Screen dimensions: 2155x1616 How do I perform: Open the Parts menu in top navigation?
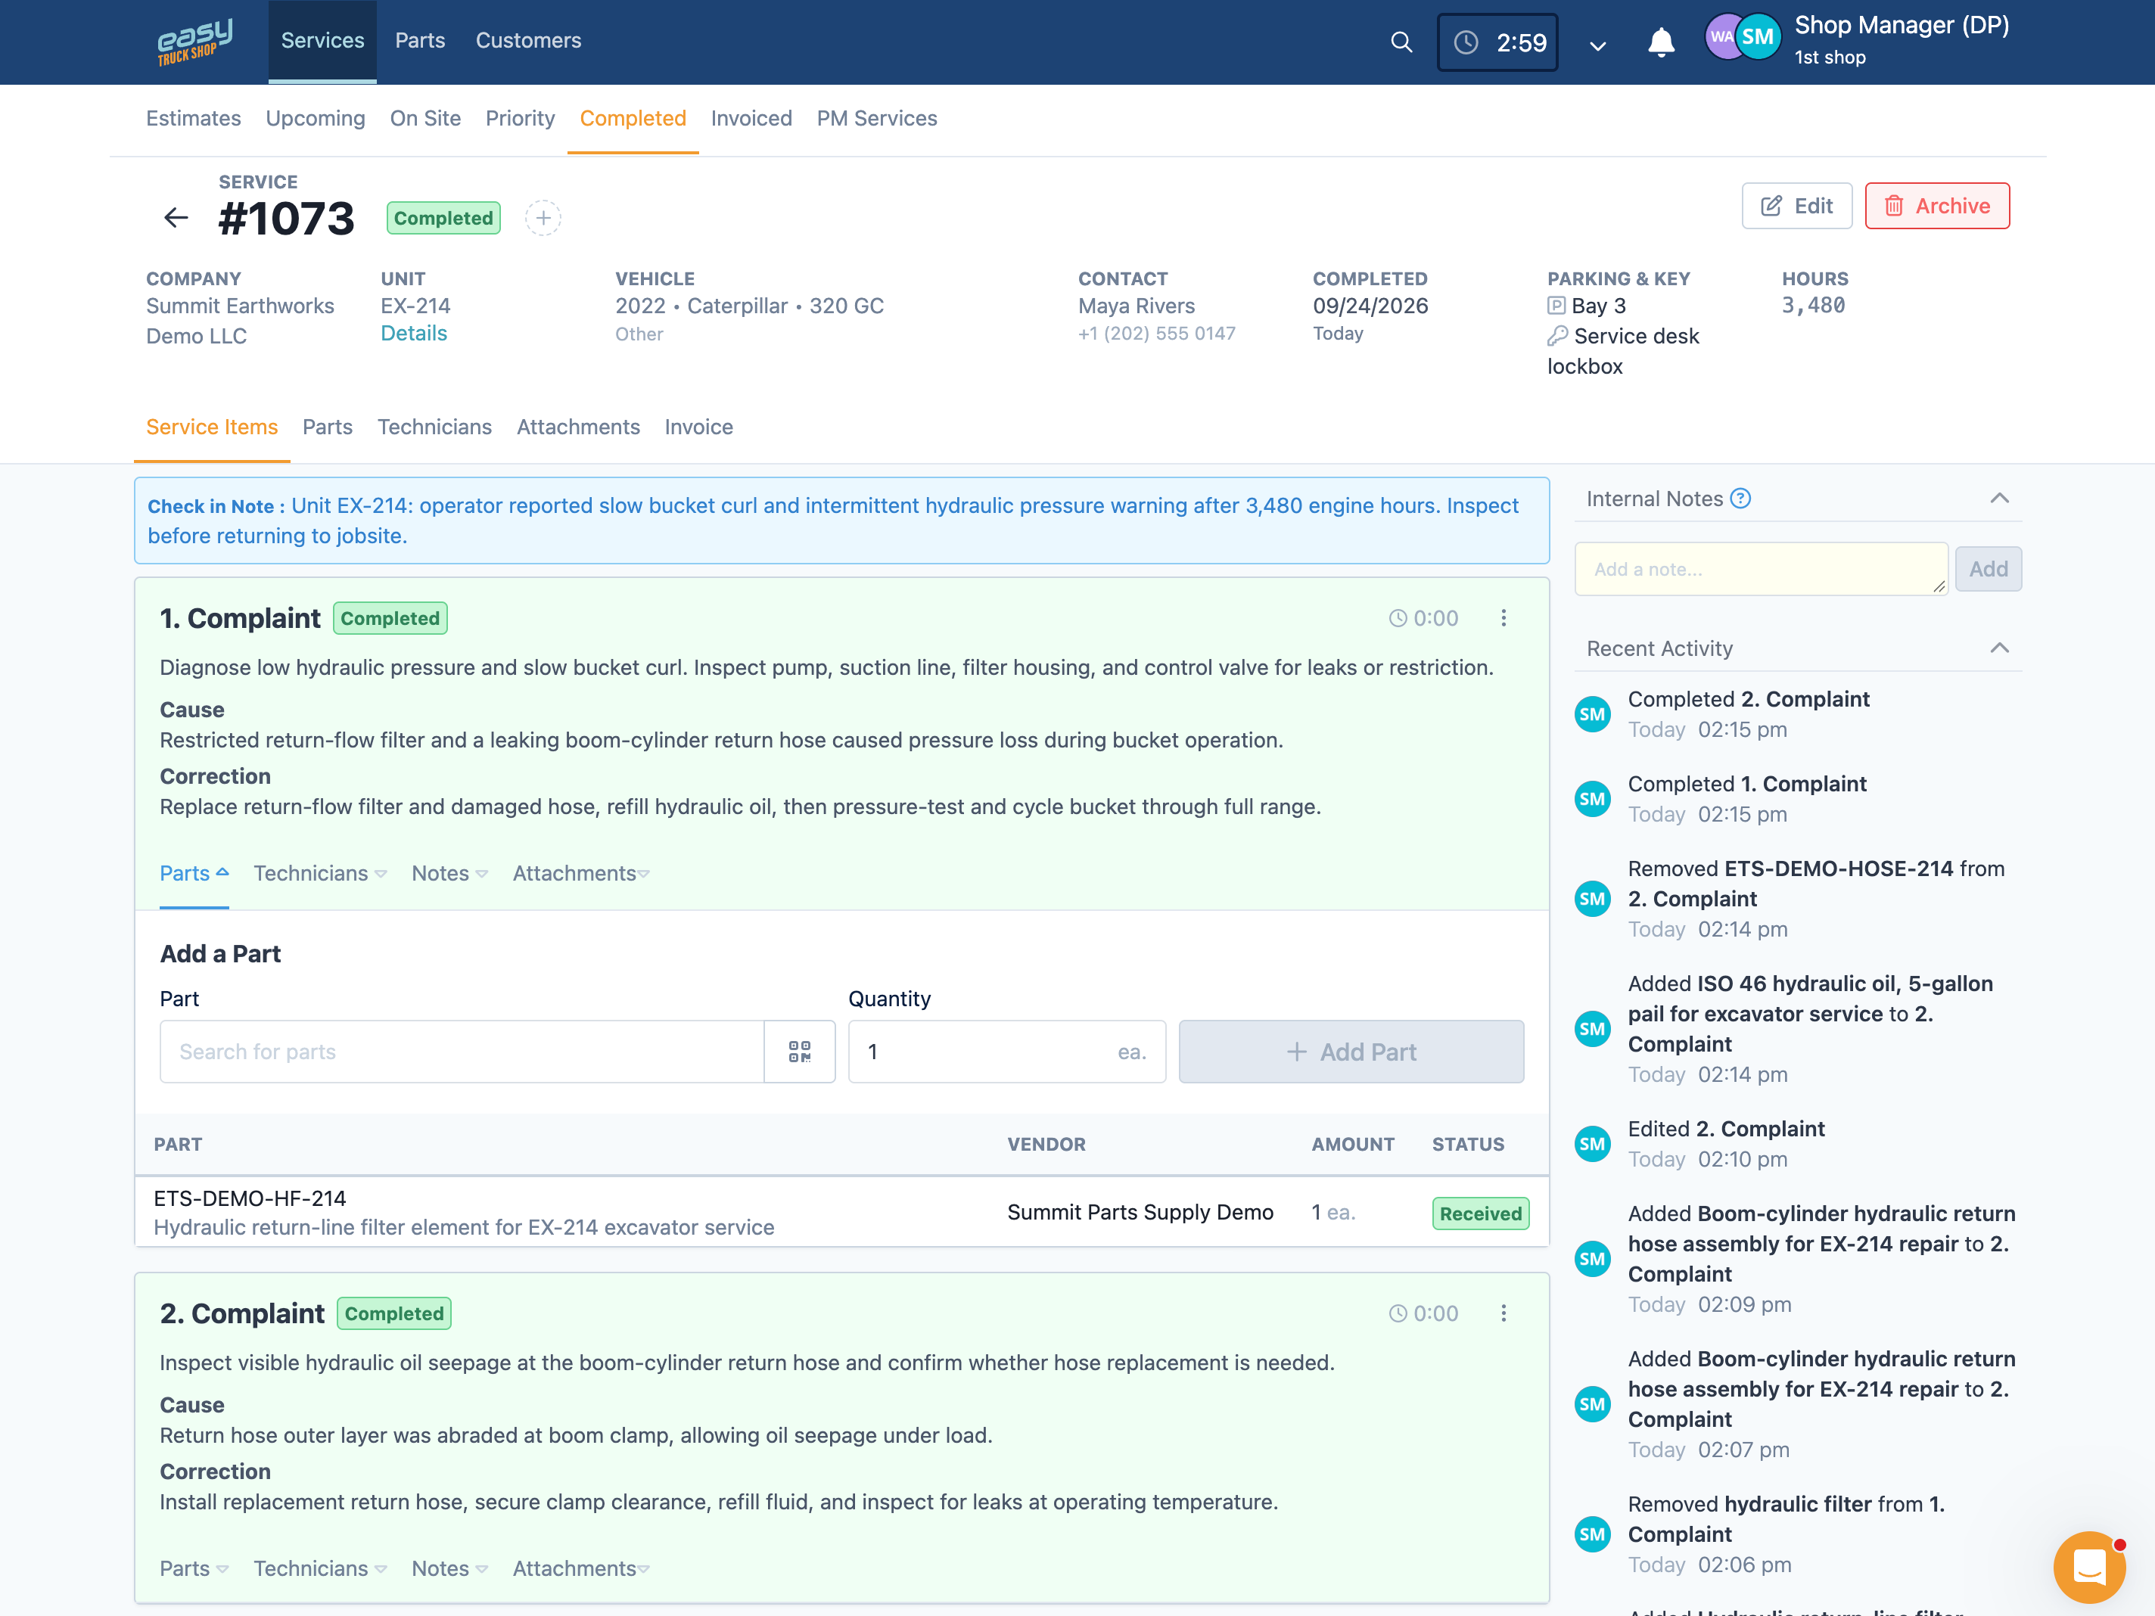click(x=420, y=41)
